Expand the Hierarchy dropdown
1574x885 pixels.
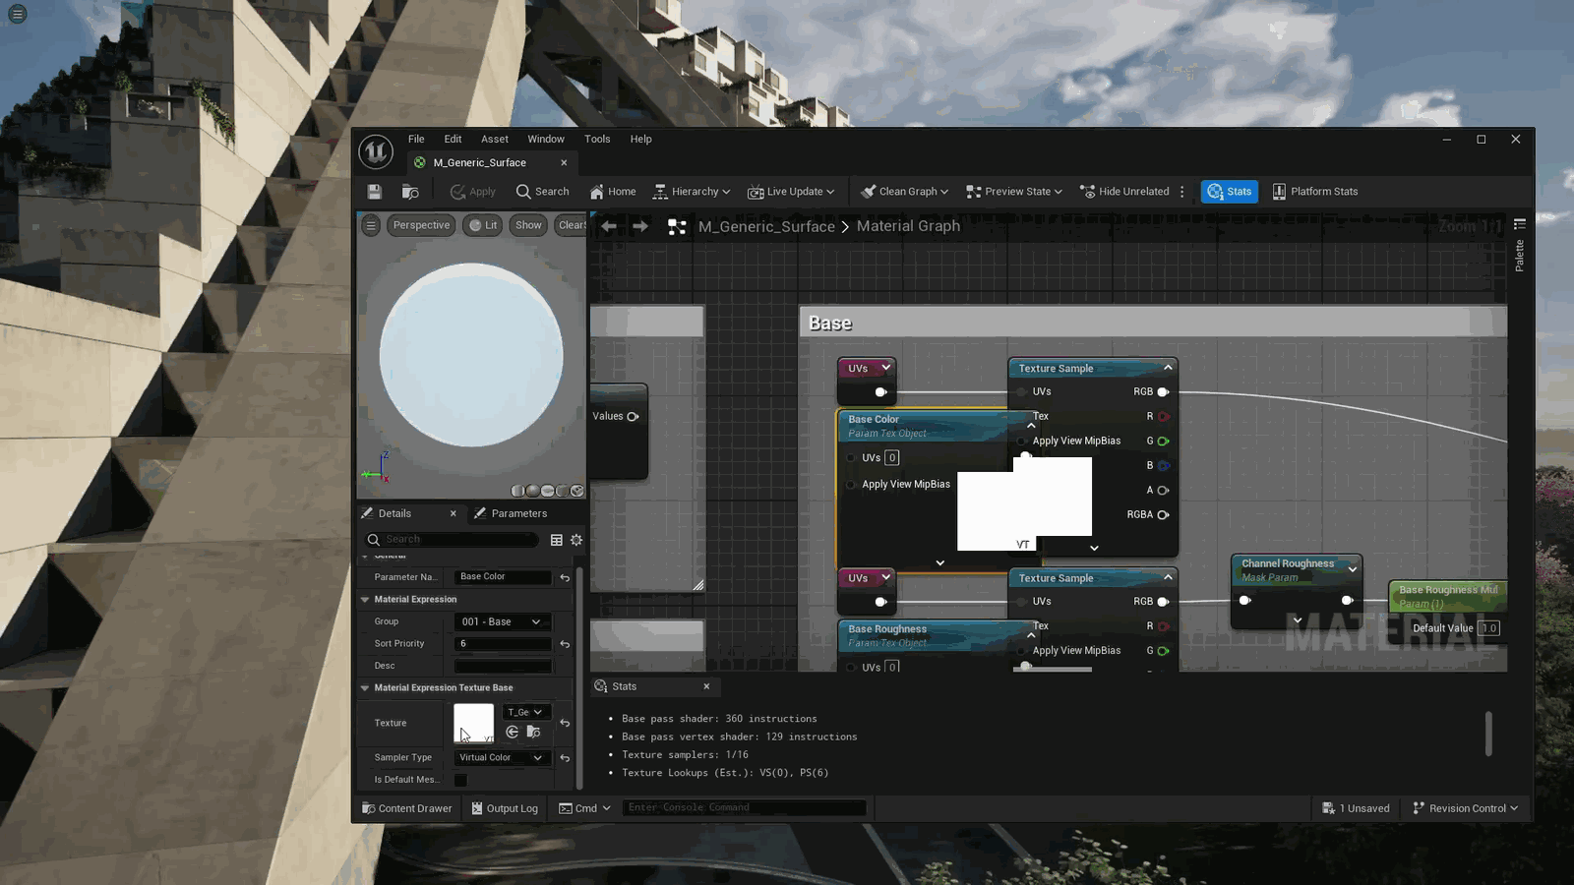692,192
